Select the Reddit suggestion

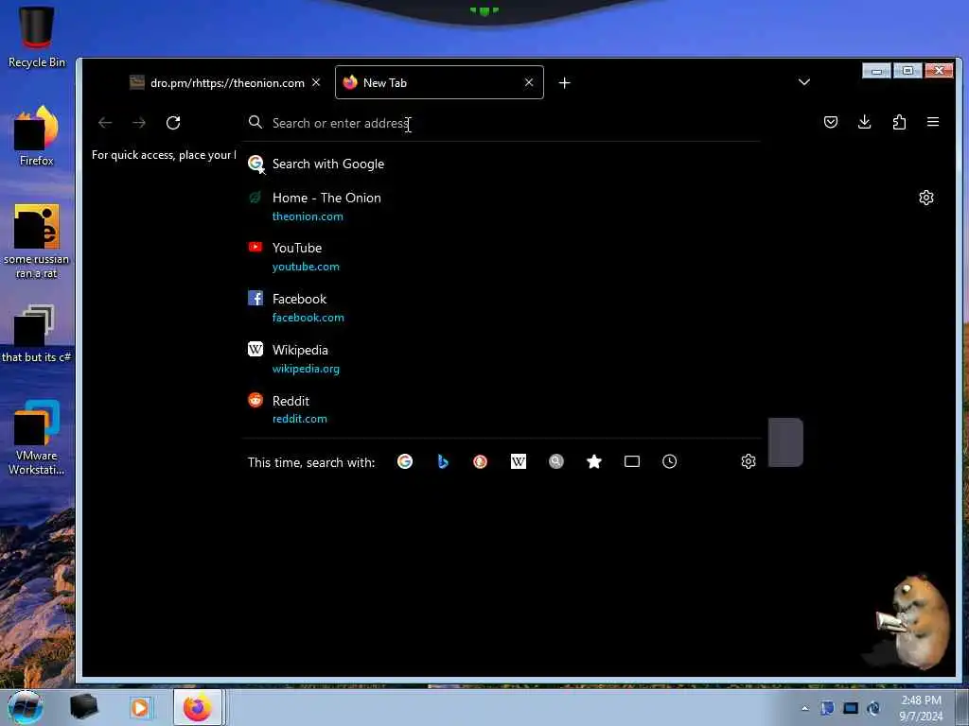point(501,409)
